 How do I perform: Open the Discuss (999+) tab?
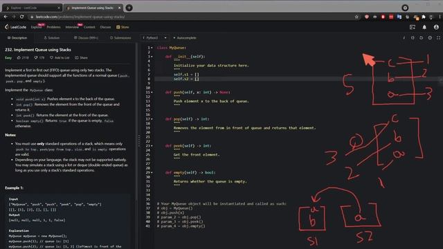(x=86, y=38)
